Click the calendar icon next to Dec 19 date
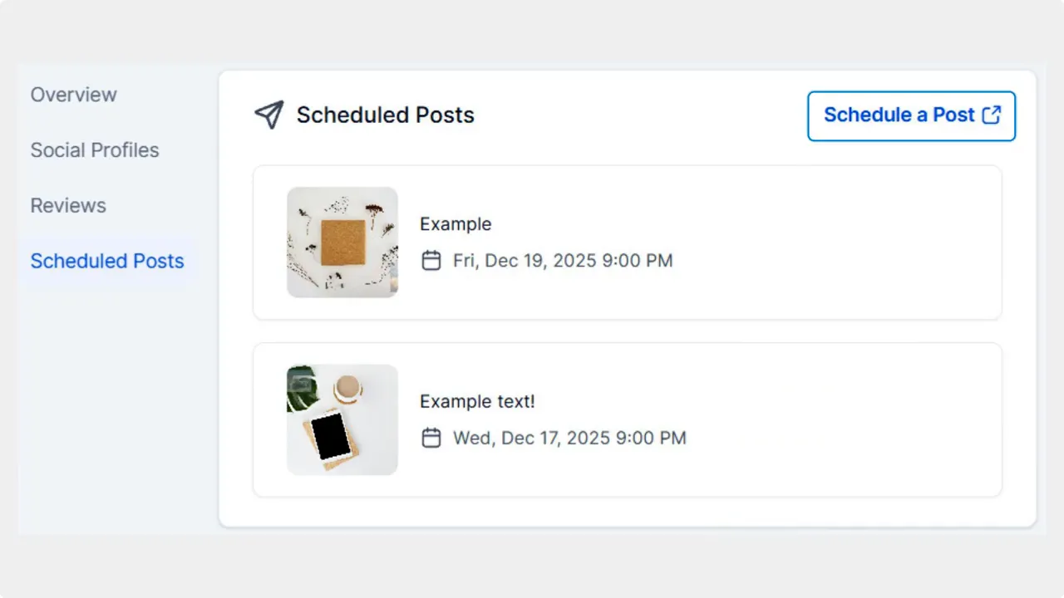This screenshot has width=1064, height=598. tap(431, 260)
